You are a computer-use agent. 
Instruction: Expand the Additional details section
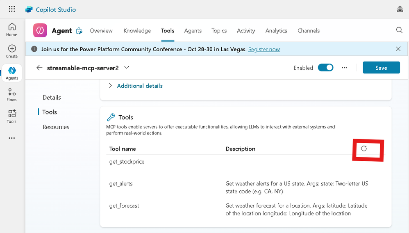[139, 86]
